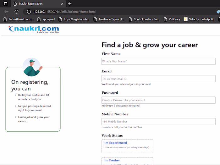
Task: Click the address bar URL
Action: click(x=65, y=12)
